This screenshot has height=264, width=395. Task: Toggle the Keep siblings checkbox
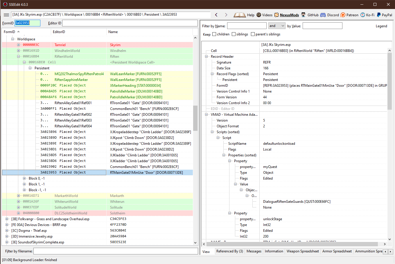point(234,34)
